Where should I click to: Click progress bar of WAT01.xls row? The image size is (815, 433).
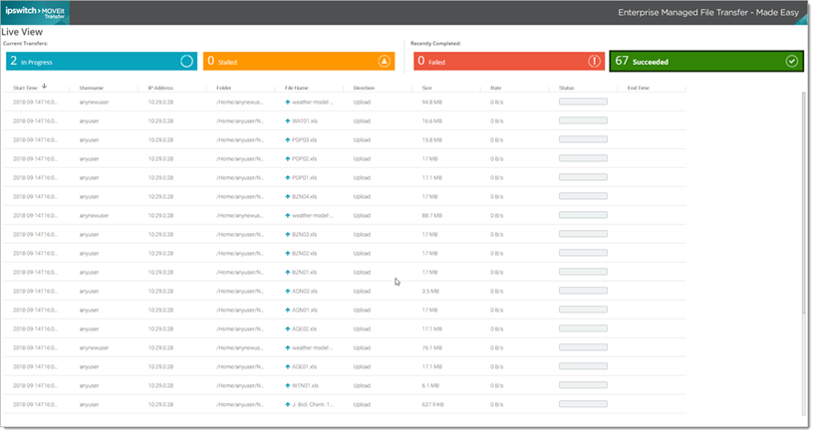[x=584, y=120]
